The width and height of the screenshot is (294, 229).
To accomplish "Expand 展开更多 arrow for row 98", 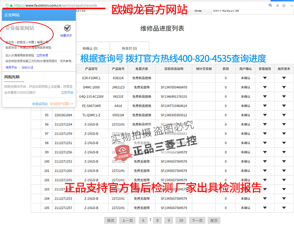I will 284,143.
